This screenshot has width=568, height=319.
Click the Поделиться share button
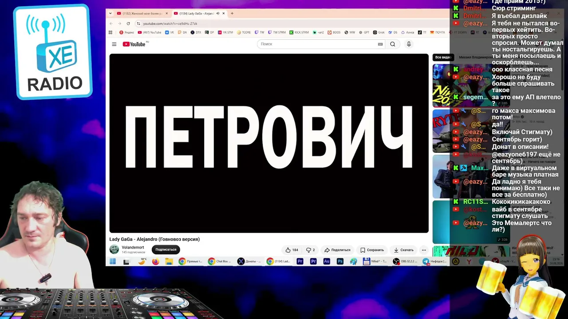point(337,250)
